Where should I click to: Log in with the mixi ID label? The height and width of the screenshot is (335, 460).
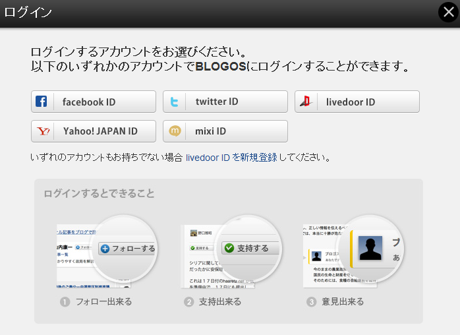pyautogui.click(x=211, y=131)
